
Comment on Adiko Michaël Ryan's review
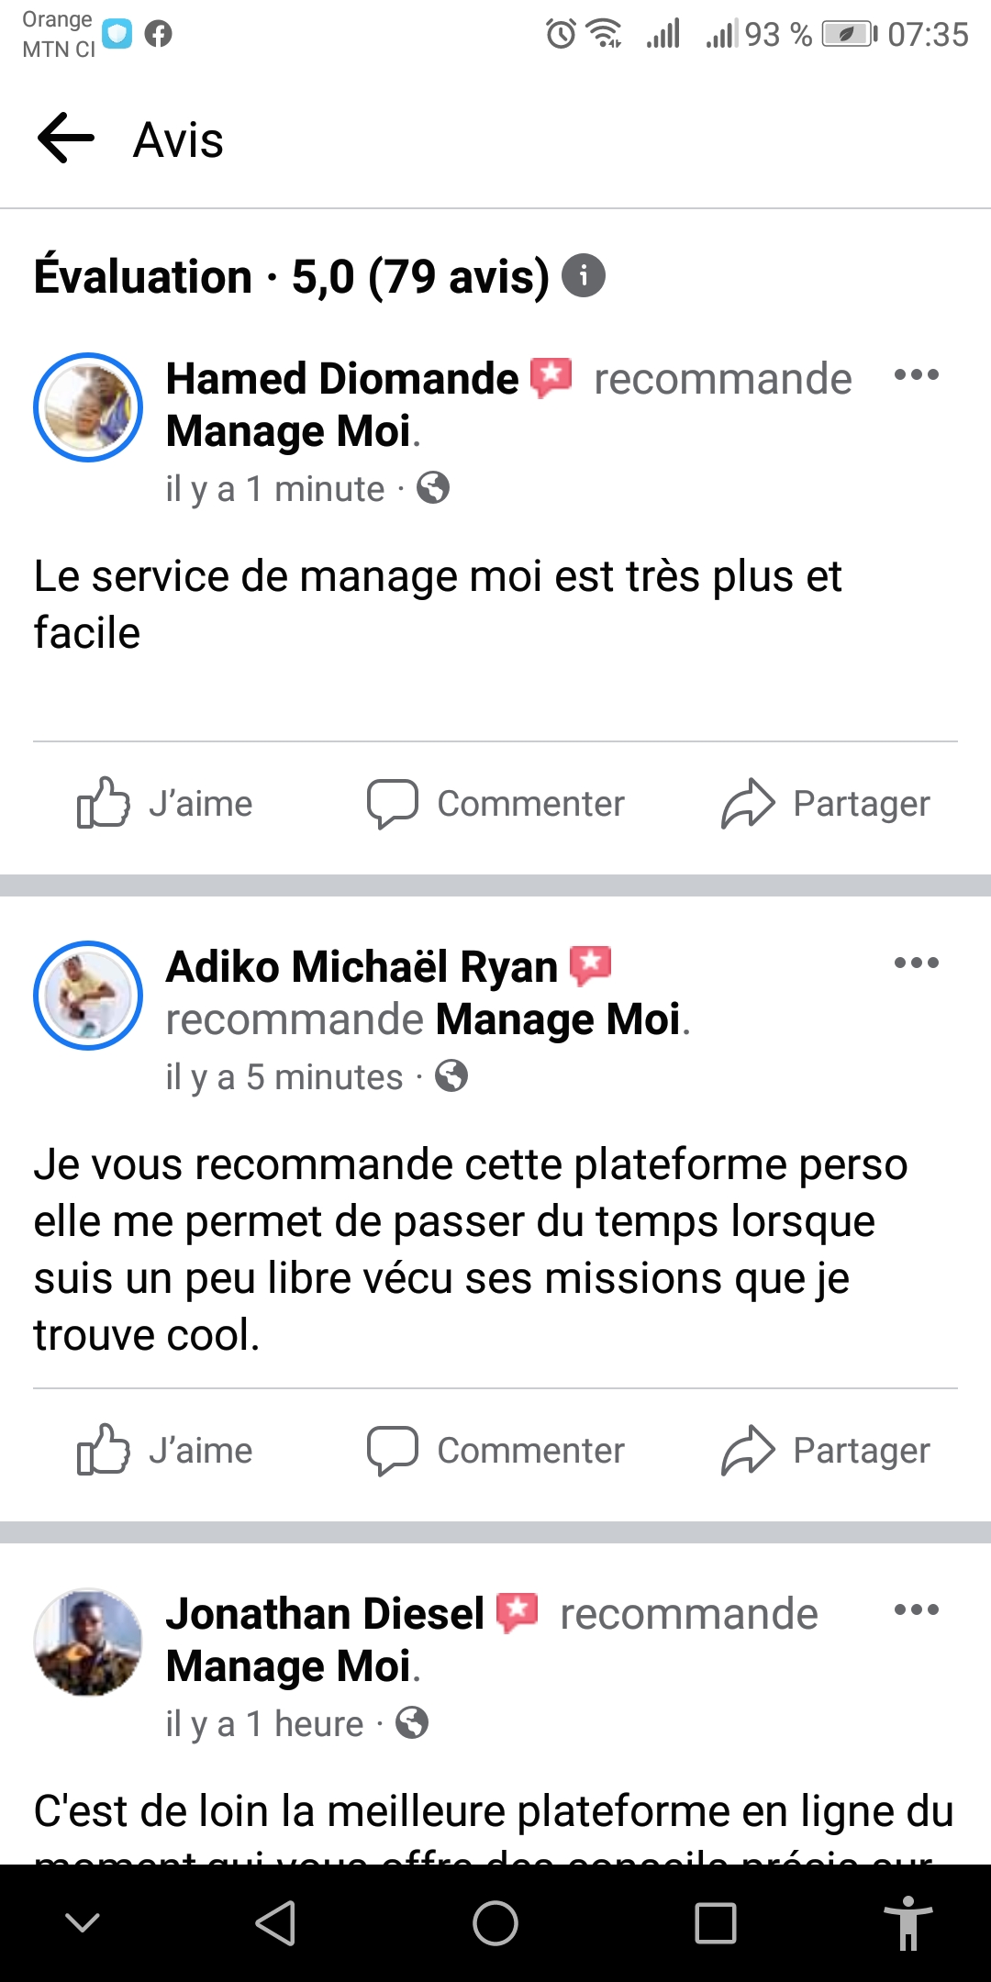[495, 1450]
